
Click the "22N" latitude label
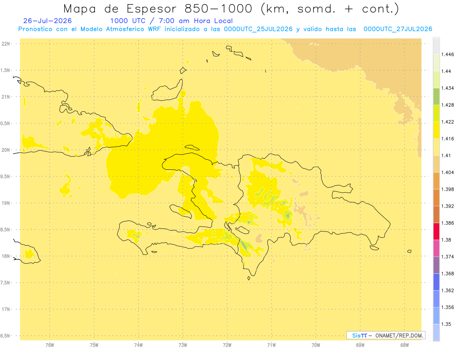[6, 43]
